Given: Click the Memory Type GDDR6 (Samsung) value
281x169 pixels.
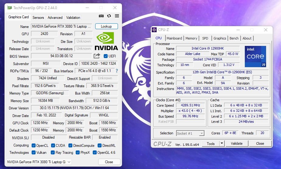Looking at the screenshot, I should pyautogui.click(x=50, y=93).
